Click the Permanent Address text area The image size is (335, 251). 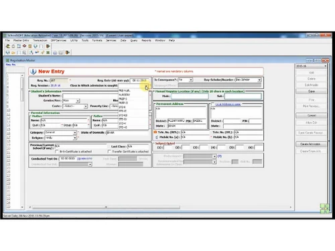click(x=181, y=112)
